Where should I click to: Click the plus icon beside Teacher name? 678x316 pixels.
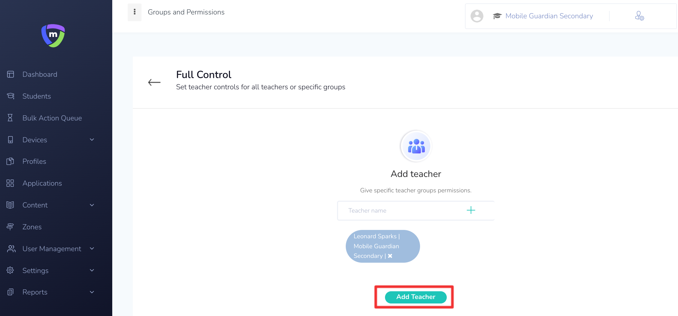coord(471,210)
